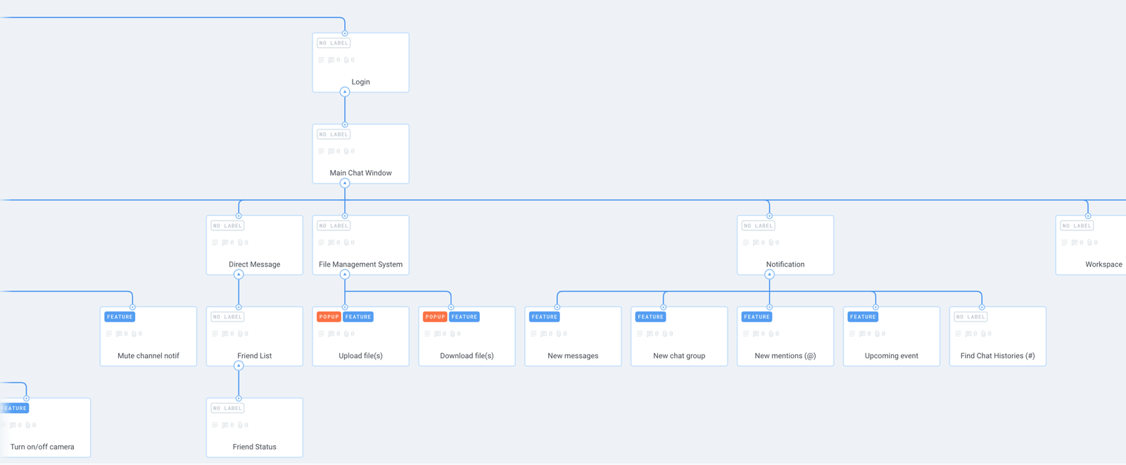Toggle collapse arrow beneath Friend List
This screenshot has width=1126, height=465.
(x=239, y=366)
